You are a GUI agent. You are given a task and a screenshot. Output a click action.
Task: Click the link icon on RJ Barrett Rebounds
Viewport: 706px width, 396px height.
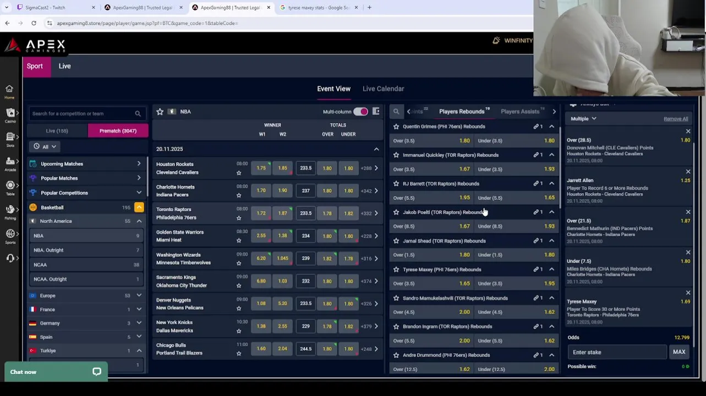click(x=536, y=184)
